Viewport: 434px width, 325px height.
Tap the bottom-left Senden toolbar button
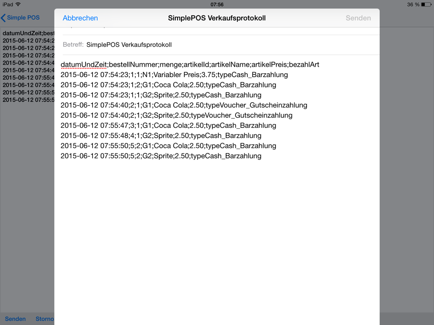tap(15, 318)
